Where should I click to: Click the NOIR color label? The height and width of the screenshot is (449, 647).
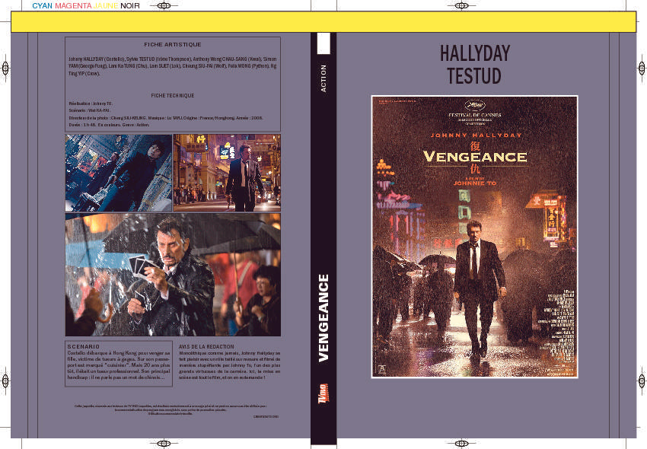(130, 6)
